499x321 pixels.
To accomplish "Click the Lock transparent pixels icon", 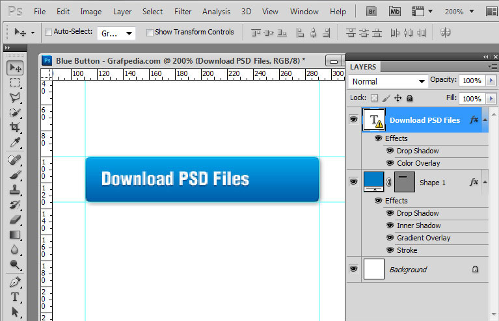I will tap(374, 98).
